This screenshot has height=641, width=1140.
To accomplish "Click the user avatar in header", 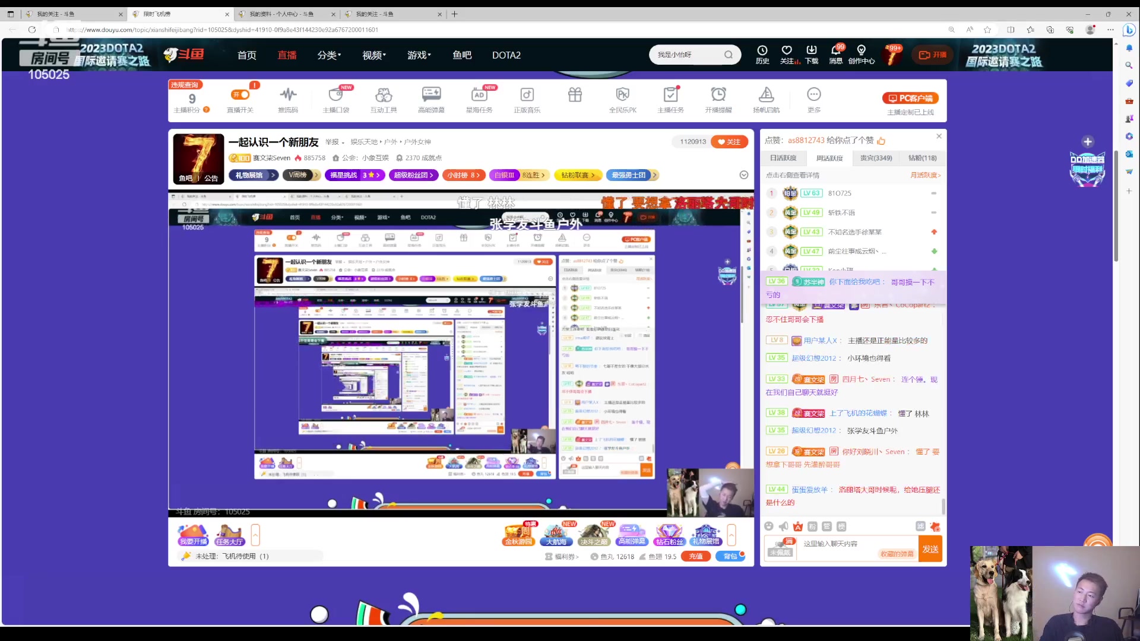I will [x=892, y=55].
